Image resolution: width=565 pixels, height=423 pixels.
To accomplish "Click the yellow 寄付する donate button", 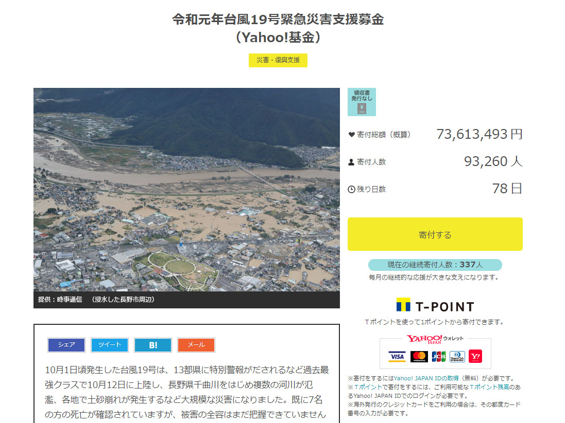I will pyautogui.click(x=435, y=234).
